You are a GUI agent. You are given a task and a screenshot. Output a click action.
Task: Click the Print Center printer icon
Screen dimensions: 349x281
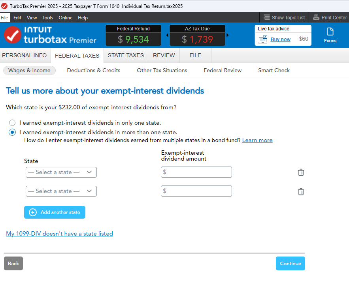click(x=316, y=17)
